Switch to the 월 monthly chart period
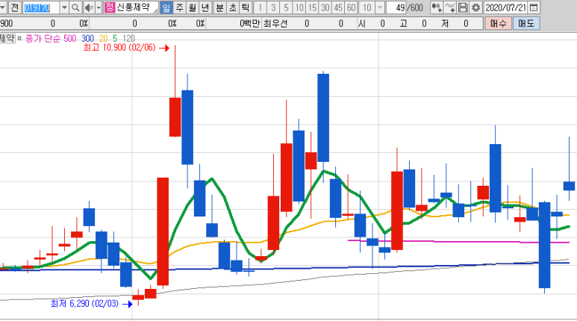Screen dimensions: 577x321 pos(193,7)
